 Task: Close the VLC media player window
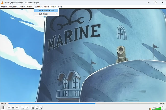[162, 3]
